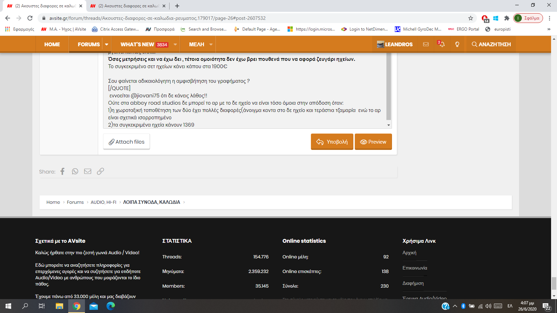Open taskbar search magnifier
The width and height of the screenshot is (557, 313).
25,306
